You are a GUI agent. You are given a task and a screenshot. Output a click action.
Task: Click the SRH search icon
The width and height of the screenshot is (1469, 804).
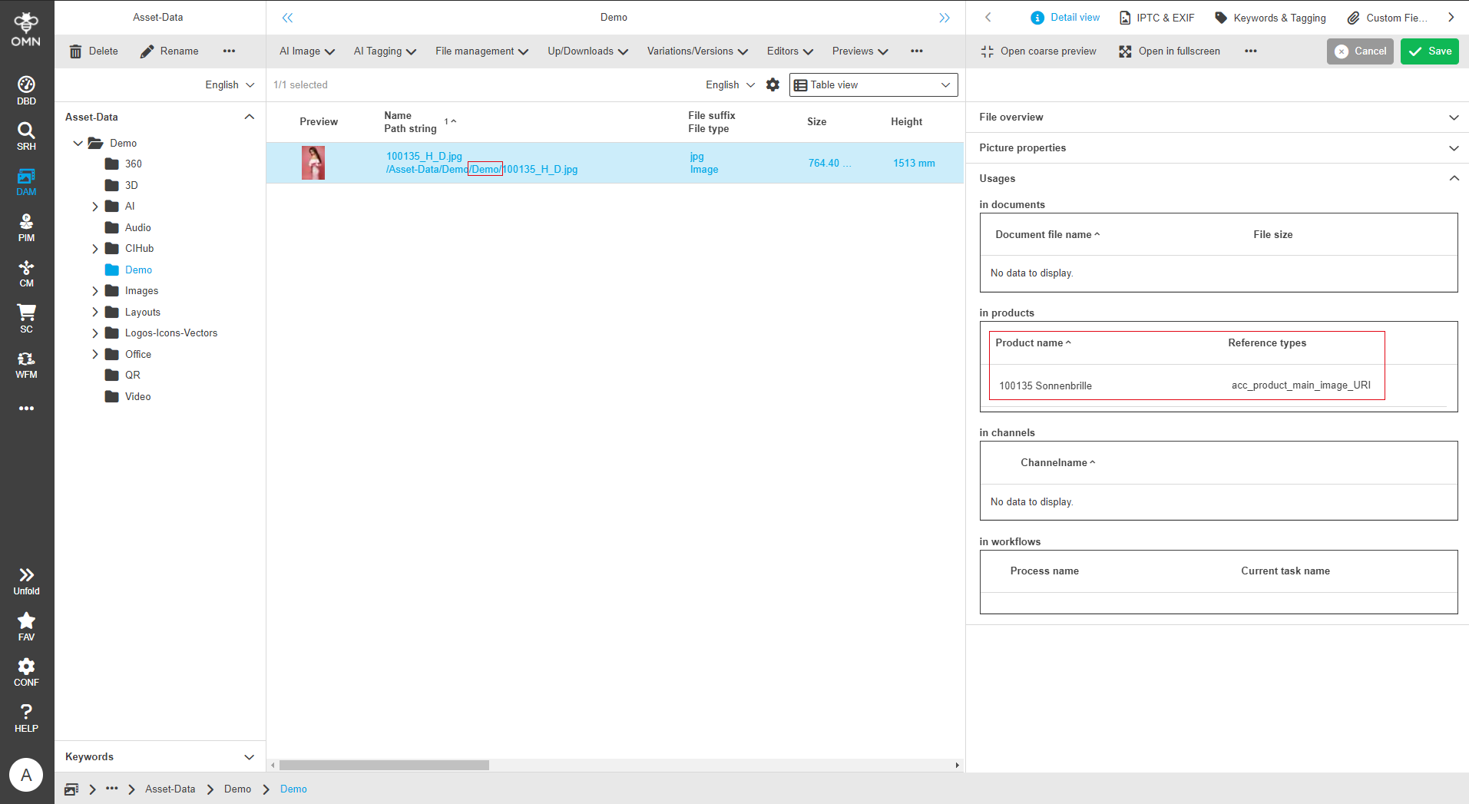[x=26, y=136]
